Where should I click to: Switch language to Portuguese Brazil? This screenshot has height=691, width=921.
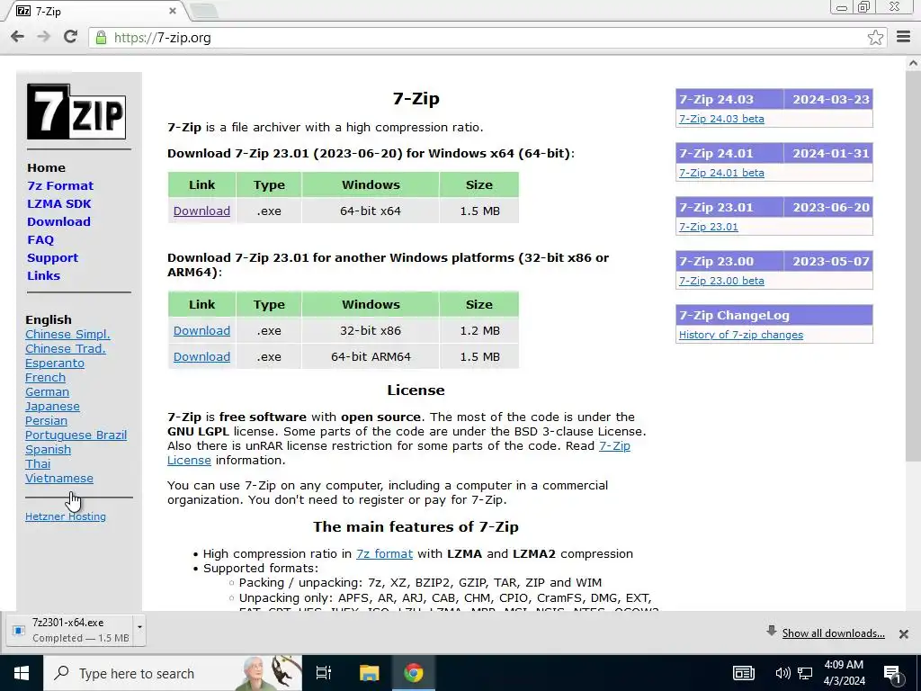tap(76, 435)
